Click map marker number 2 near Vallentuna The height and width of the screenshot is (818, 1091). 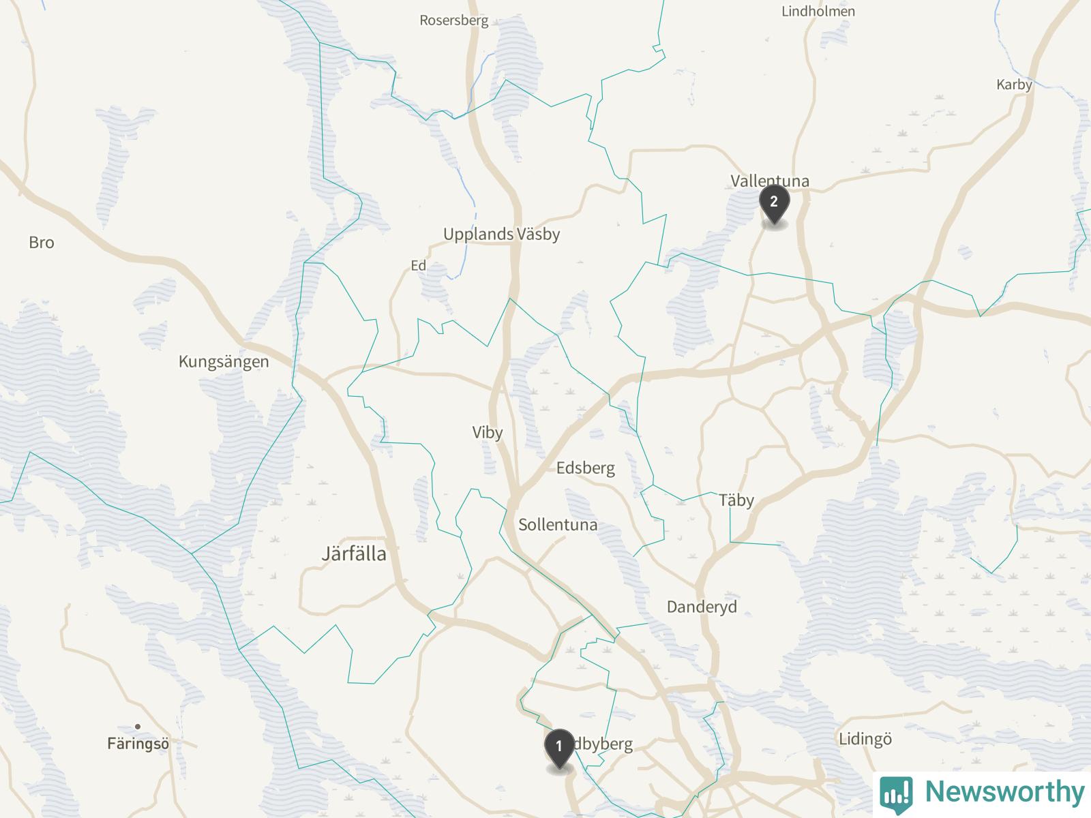coord(774,203)
